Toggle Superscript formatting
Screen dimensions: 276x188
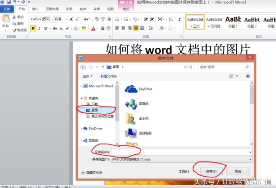(x=67, y=28)
